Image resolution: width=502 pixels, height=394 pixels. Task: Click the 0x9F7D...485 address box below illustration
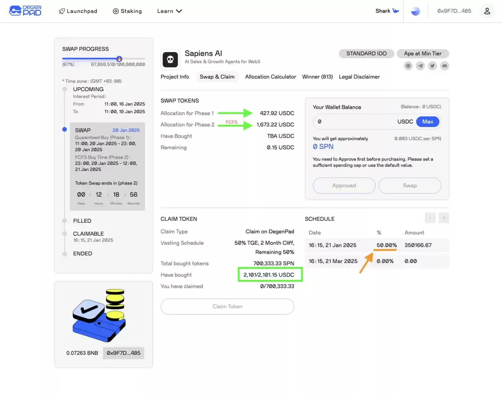[124, 353]
